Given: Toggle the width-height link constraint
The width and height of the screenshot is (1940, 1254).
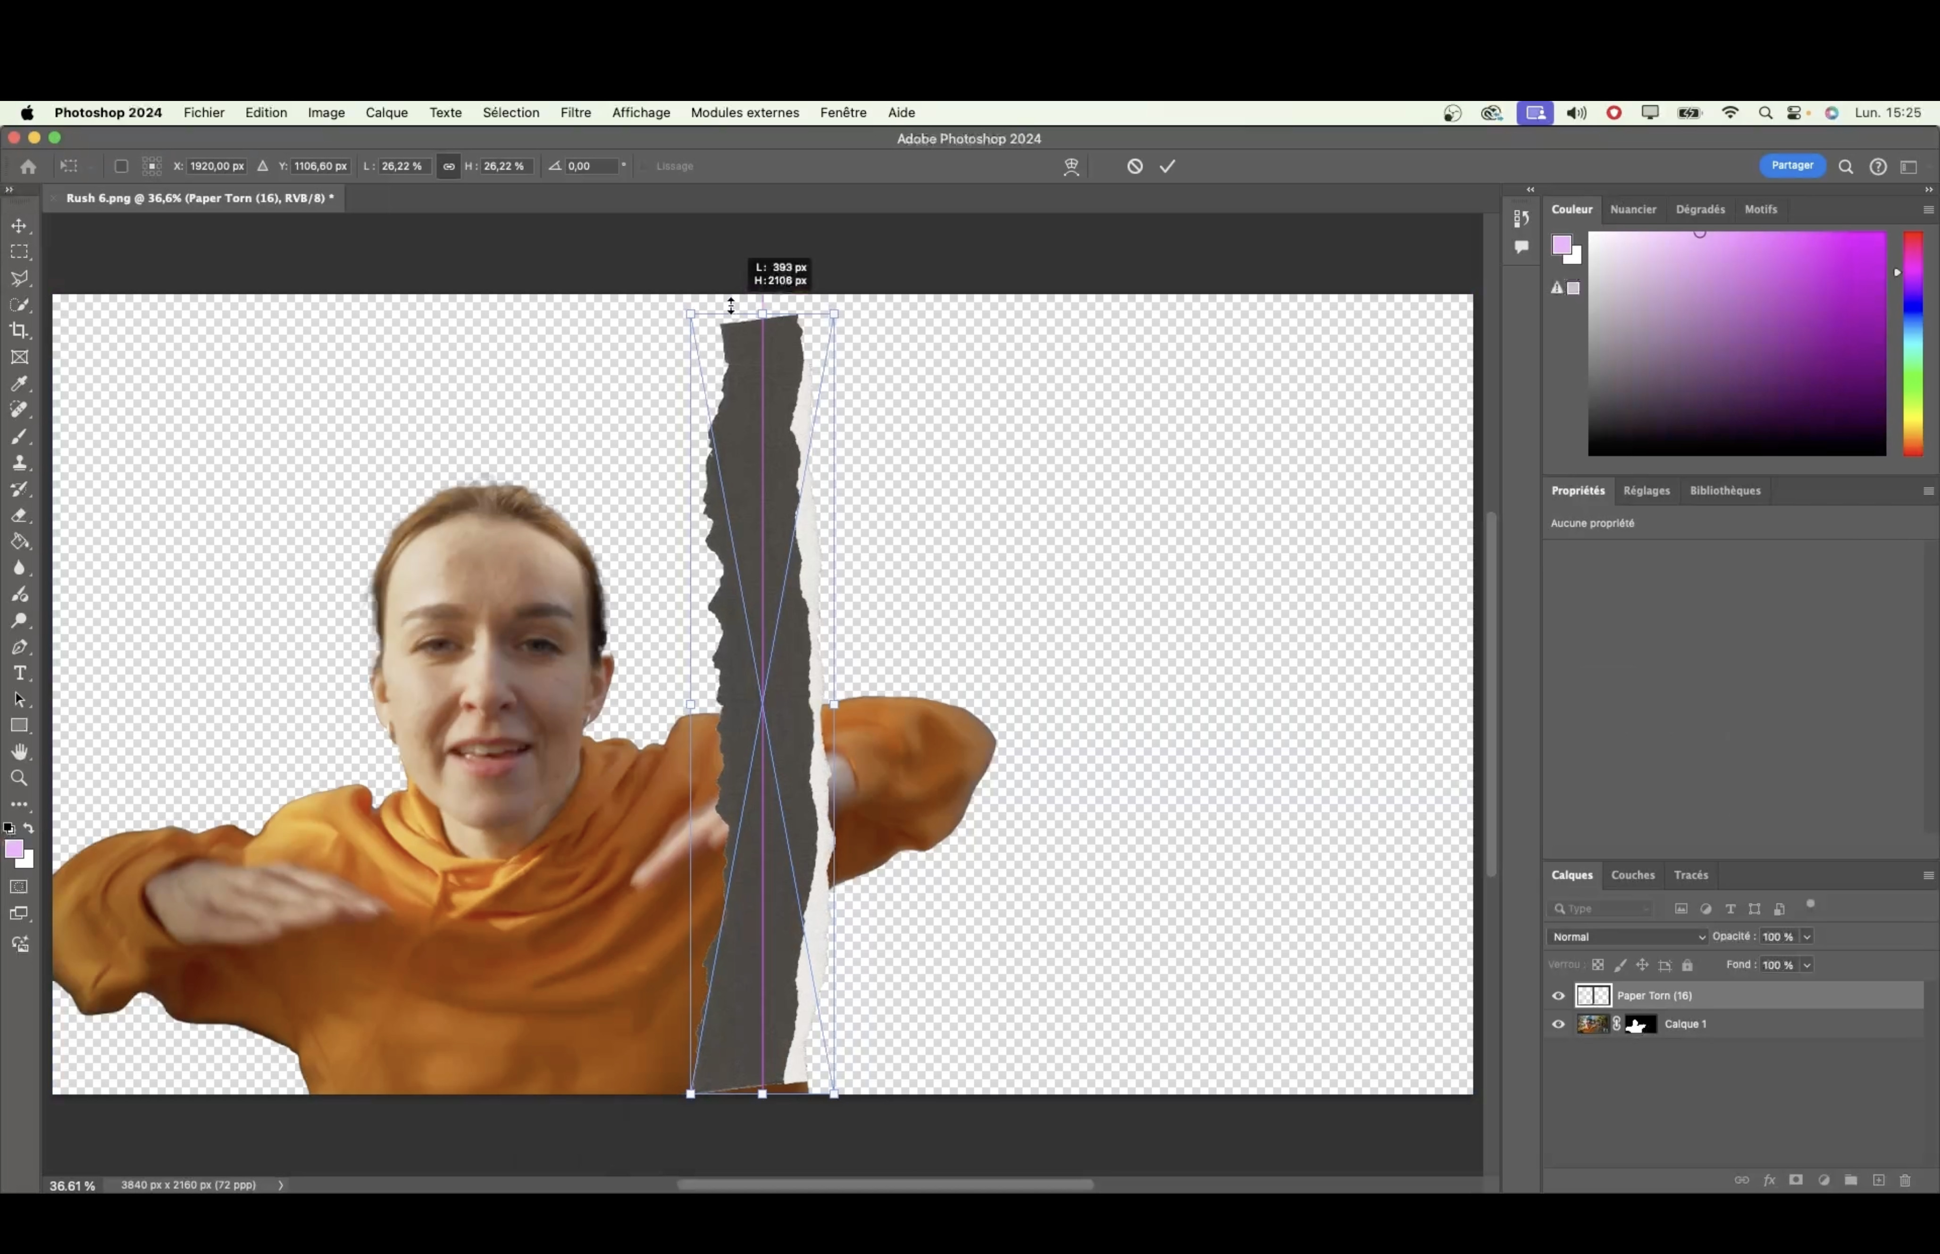Looking at the screenshot, I should click(449, 166).
